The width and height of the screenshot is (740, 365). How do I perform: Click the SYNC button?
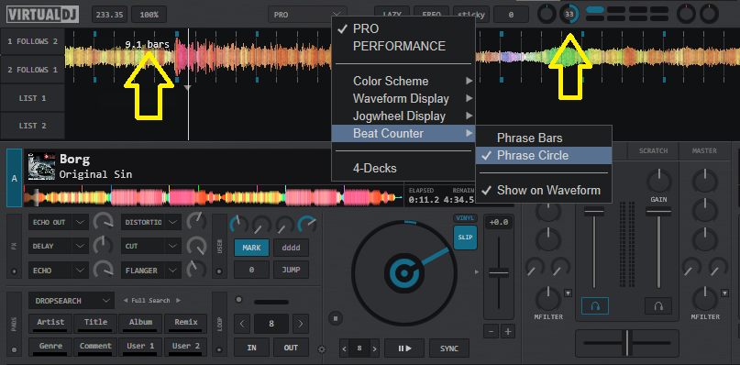click(x=449, y=348)
